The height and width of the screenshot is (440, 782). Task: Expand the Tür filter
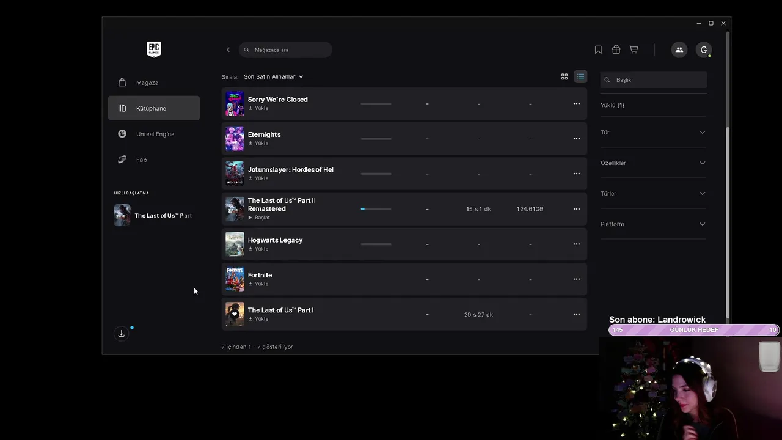pos(653,132)
